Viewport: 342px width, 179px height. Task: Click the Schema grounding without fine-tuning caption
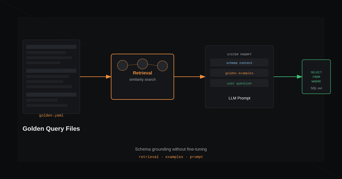coord(171,149)
